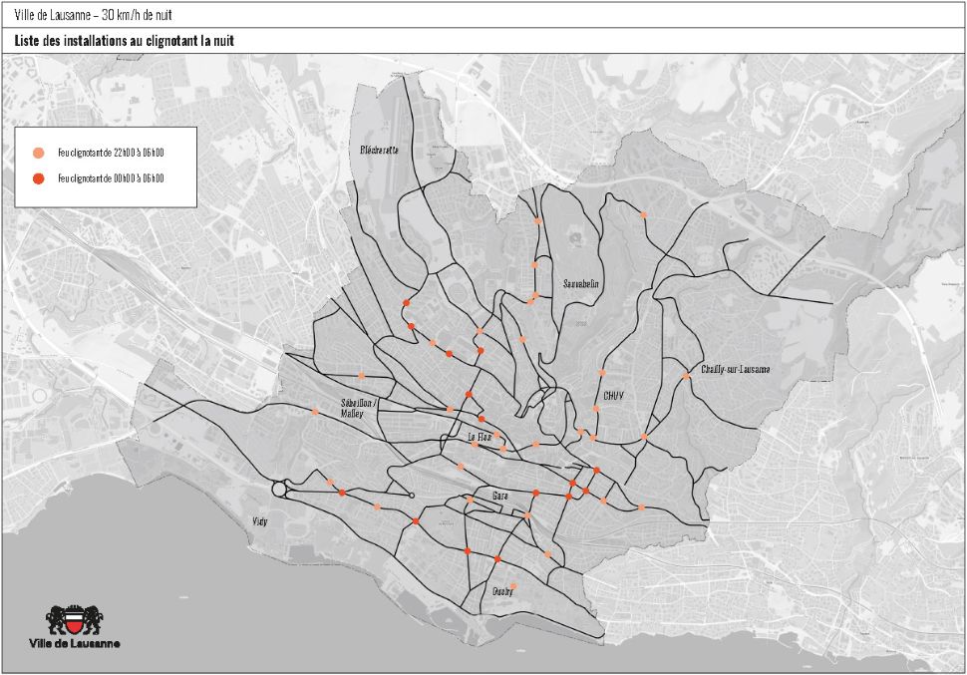The height and width of the screenshot is (675, 967).
Task: Select the orange marker just above Ouchy label
Action: click(513, 586)
